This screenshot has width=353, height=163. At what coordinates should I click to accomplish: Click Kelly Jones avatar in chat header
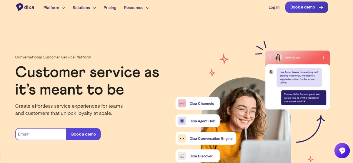[278, 57]
